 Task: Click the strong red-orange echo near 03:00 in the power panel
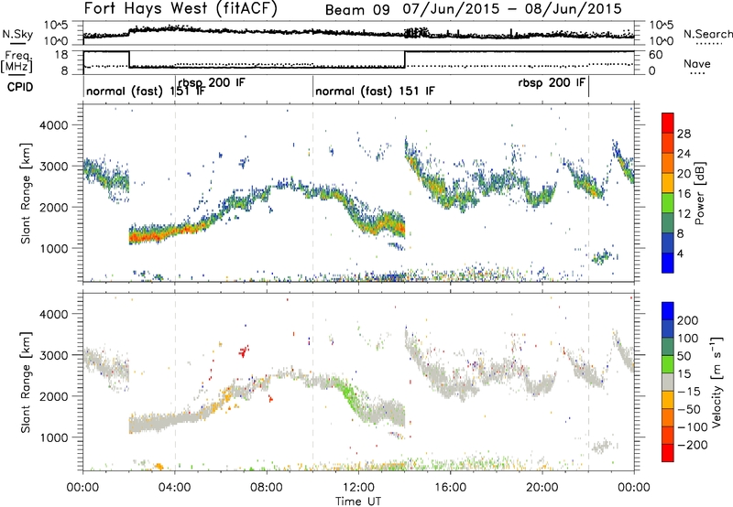tap(148, 236)
